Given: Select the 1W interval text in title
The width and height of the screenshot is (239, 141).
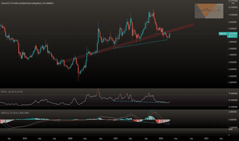Looking at the screenshot, I should click(44, 3).
